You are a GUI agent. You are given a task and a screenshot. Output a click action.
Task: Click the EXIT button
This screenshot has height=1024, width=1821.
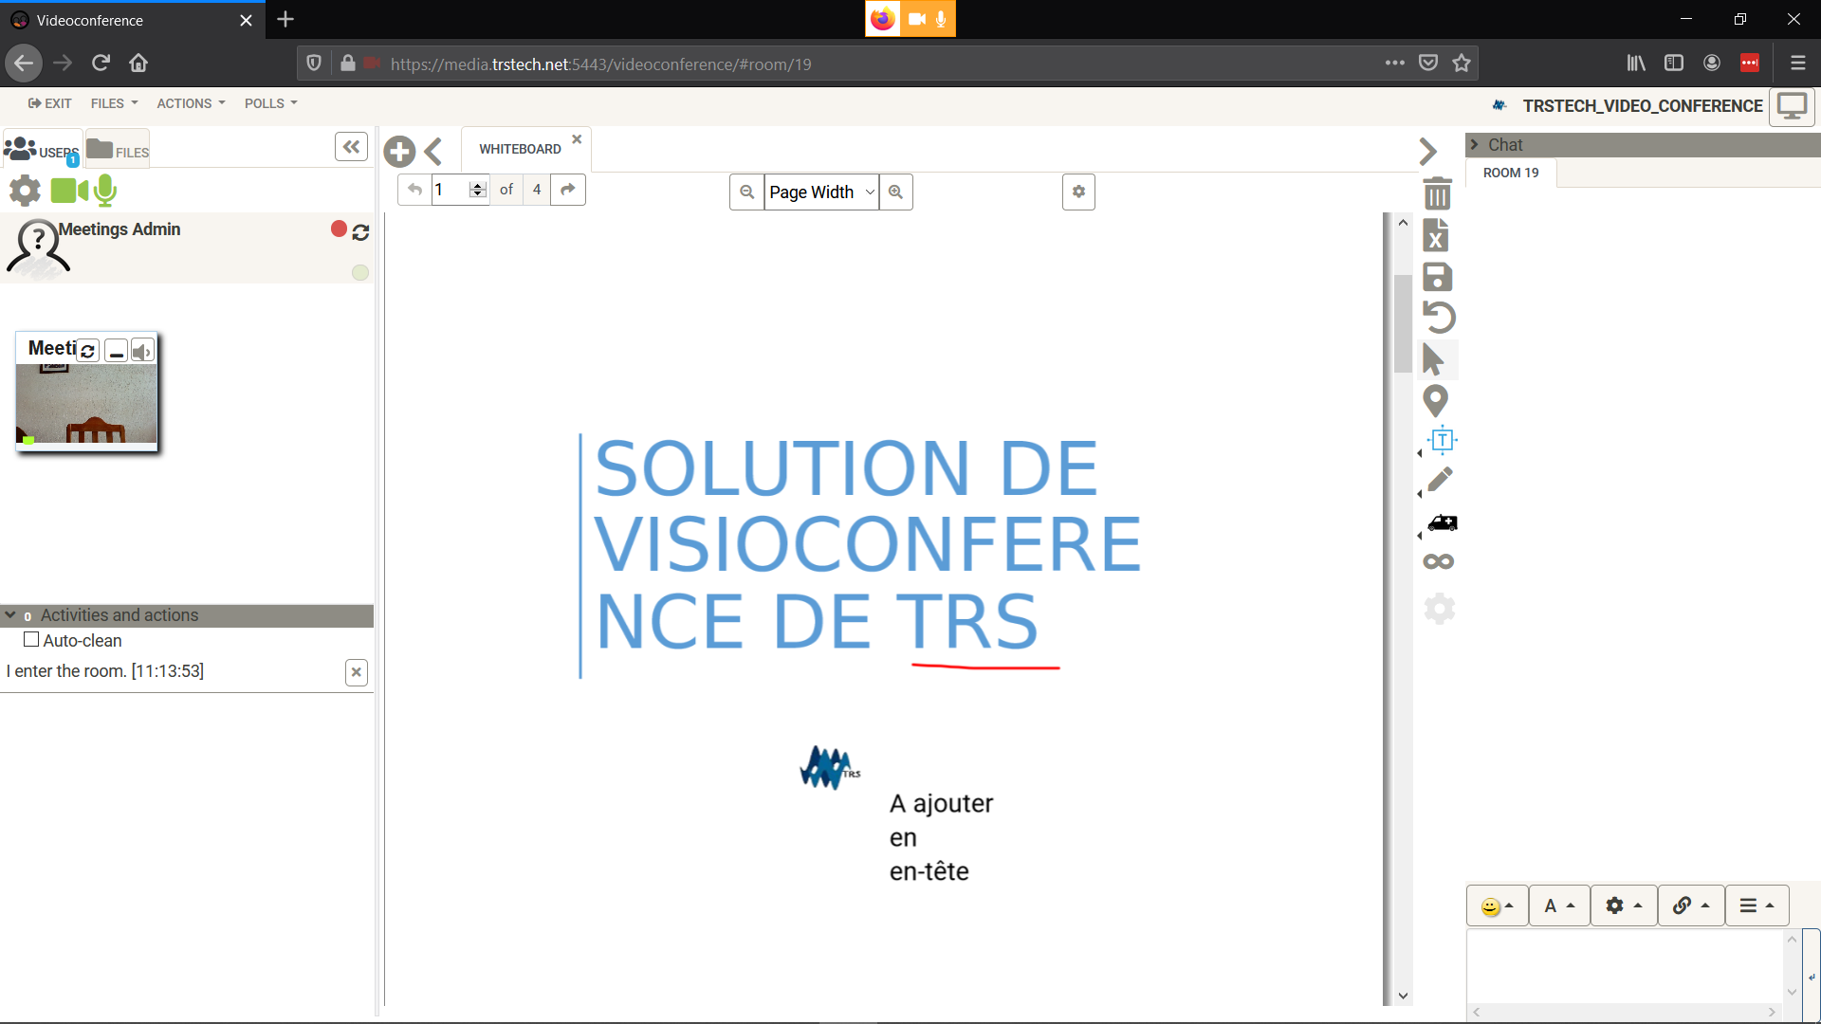50,103
